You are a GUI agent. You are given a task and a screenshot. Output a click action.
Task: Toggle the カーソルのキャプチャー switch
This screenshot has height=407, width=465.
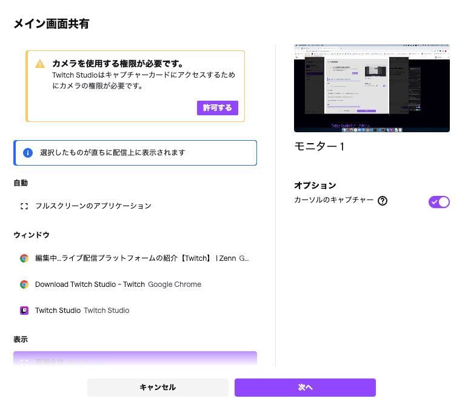pos(439,202)
